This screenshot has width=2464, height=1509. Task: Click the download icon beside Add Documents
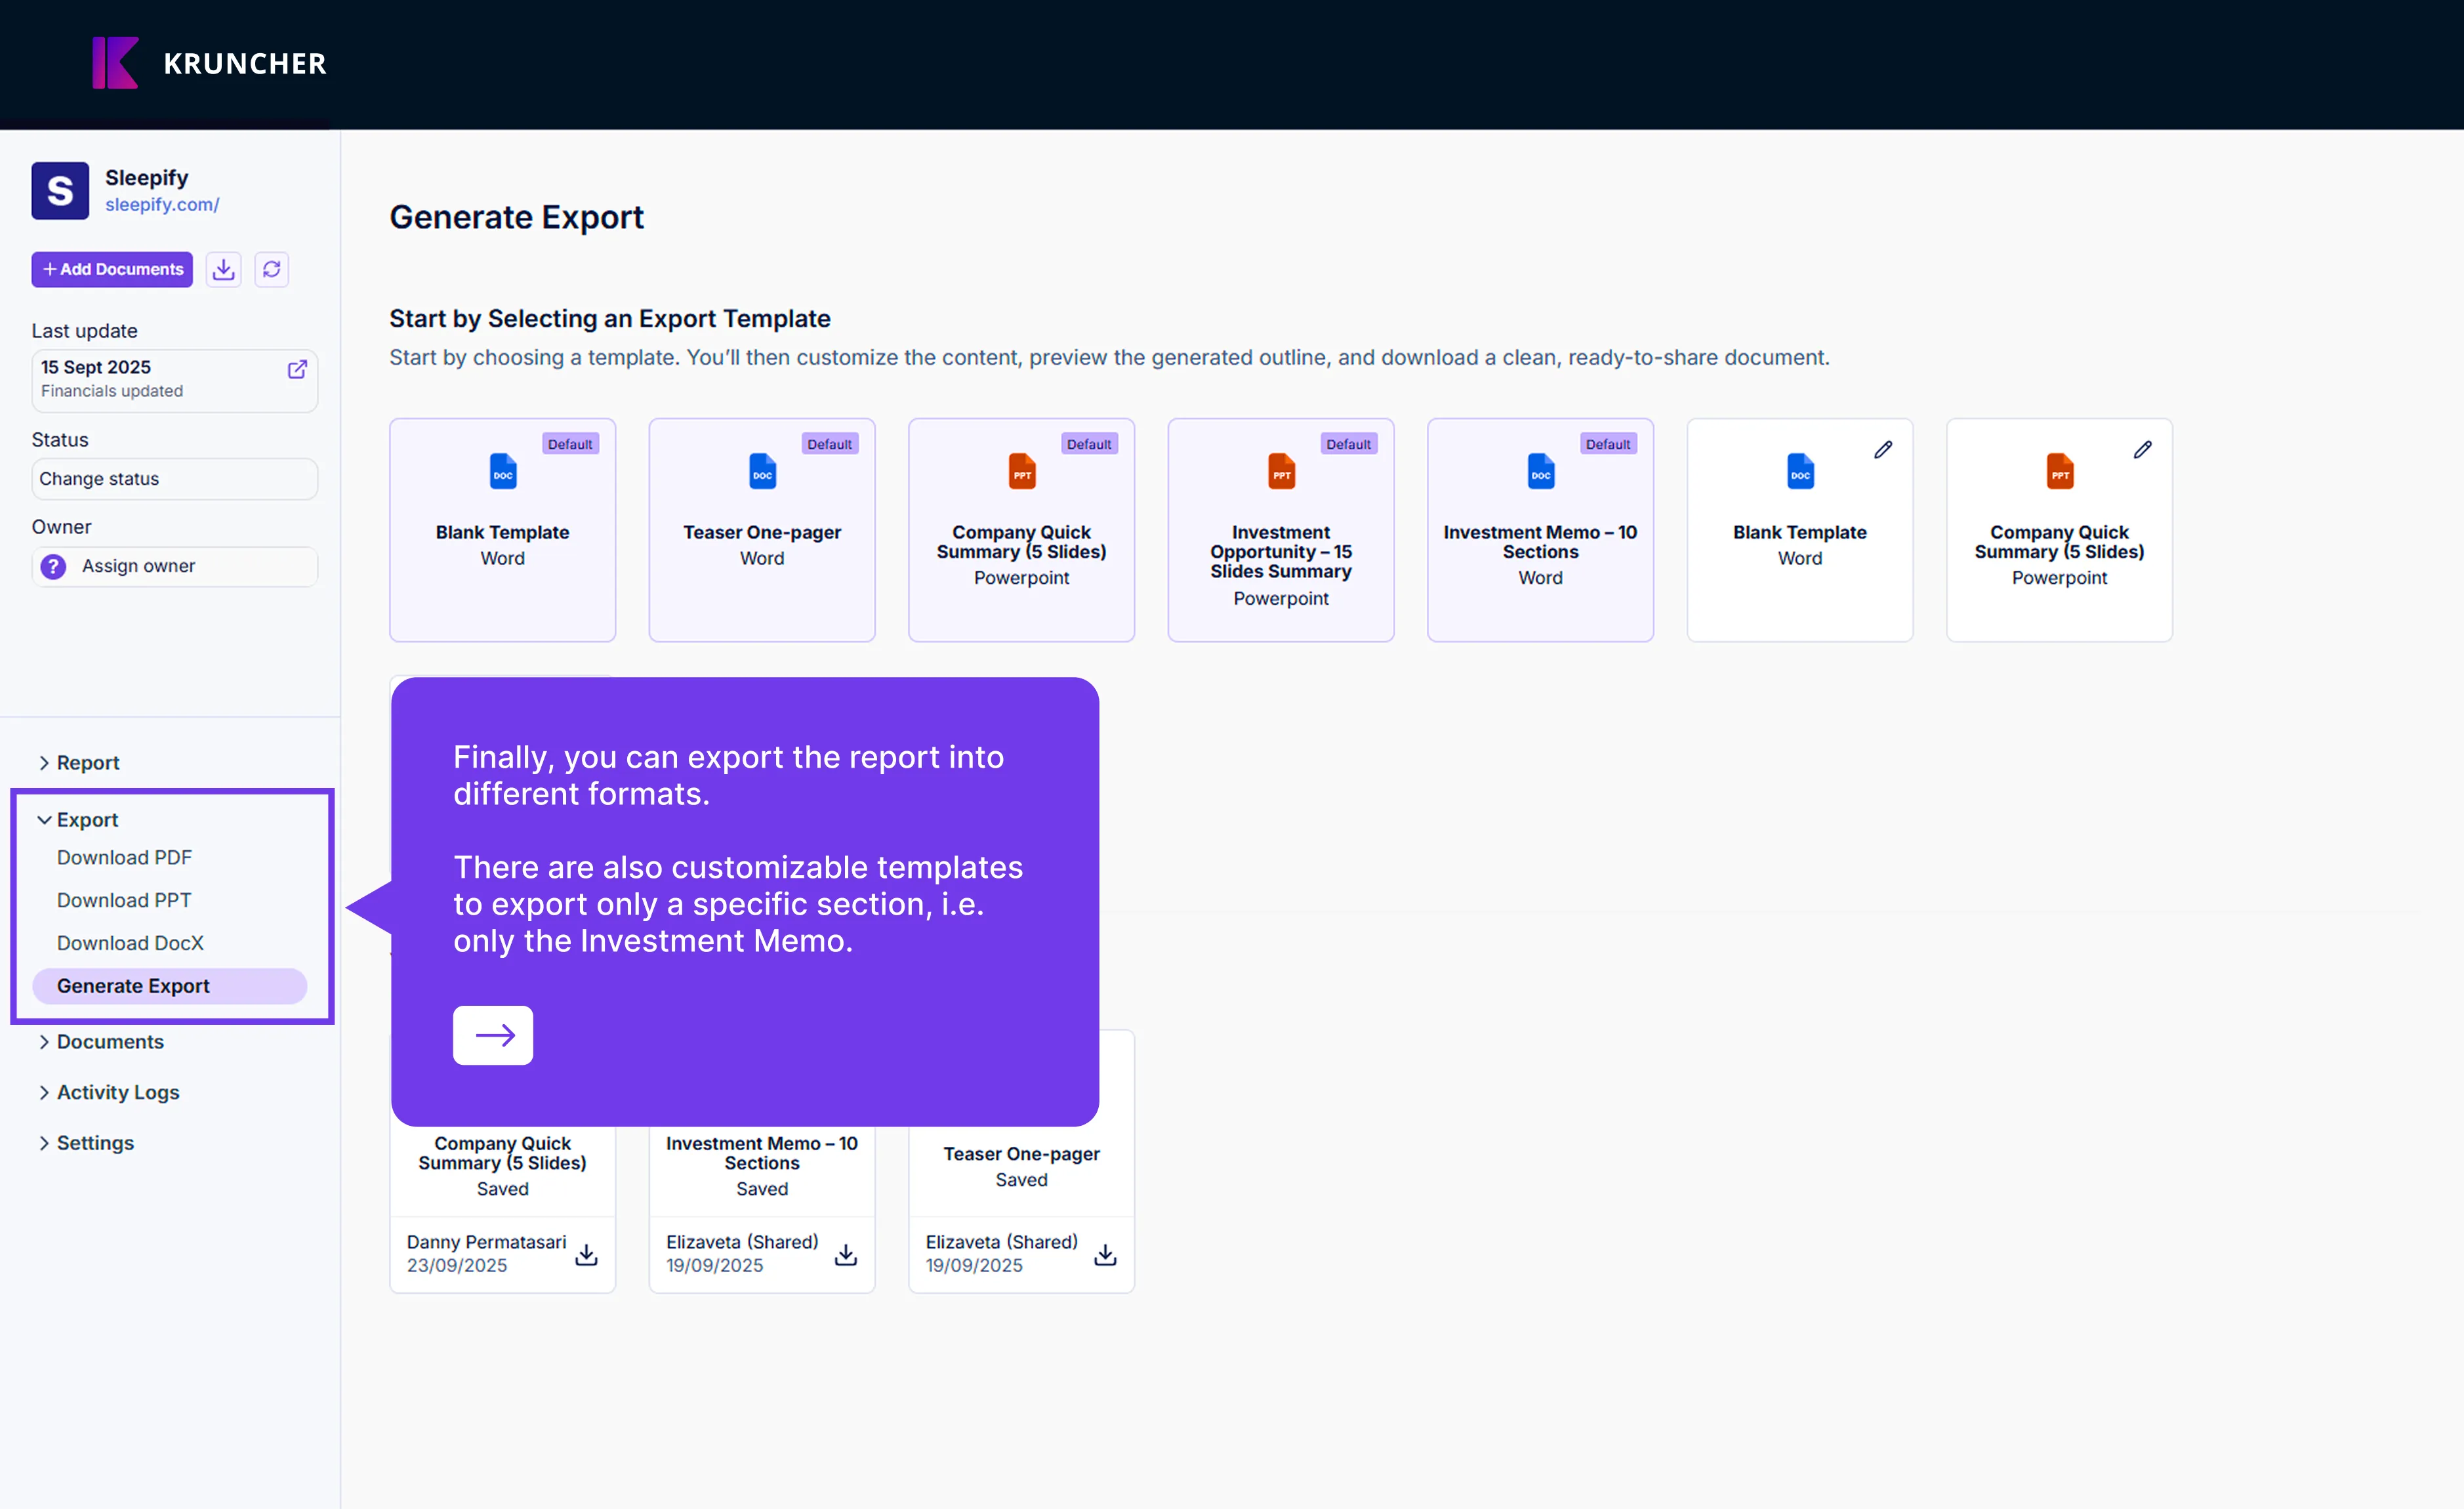[223, 269]
